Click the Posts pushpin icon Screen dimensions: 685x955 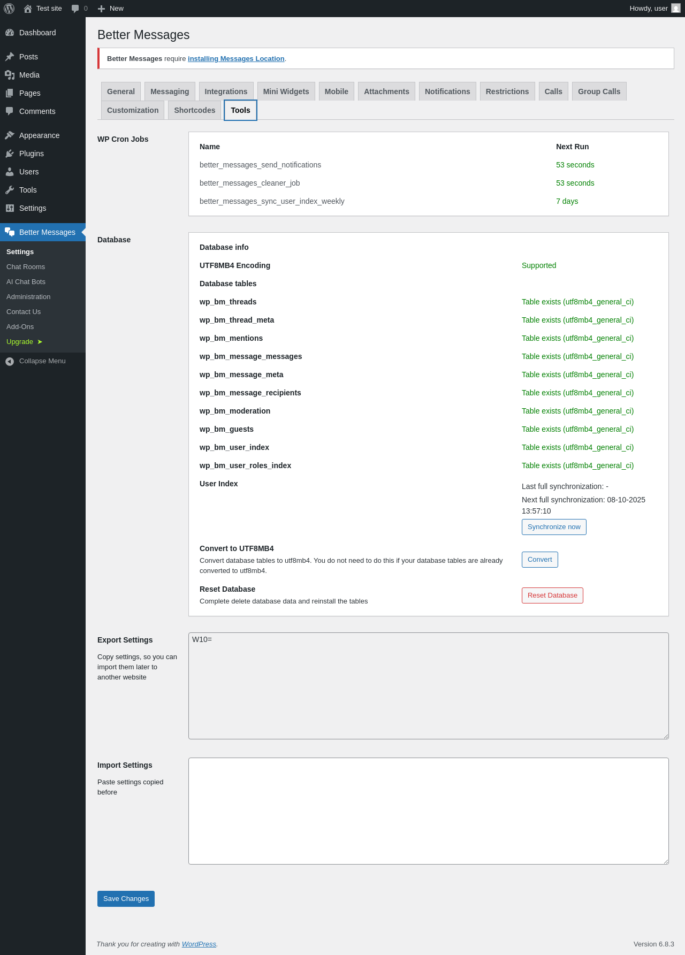[x=10, y=57]
